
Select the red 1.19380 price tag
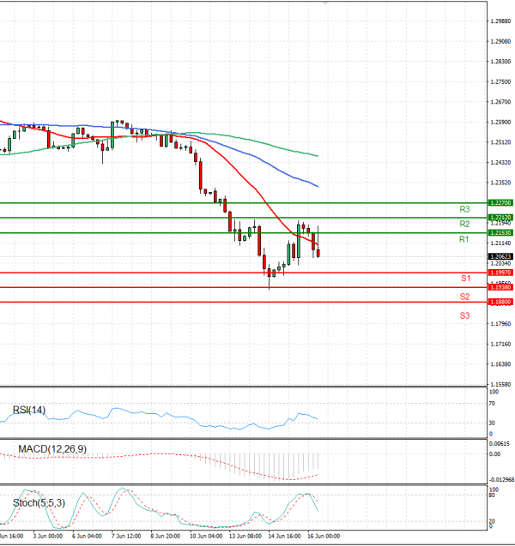click(x=500, y=287)
